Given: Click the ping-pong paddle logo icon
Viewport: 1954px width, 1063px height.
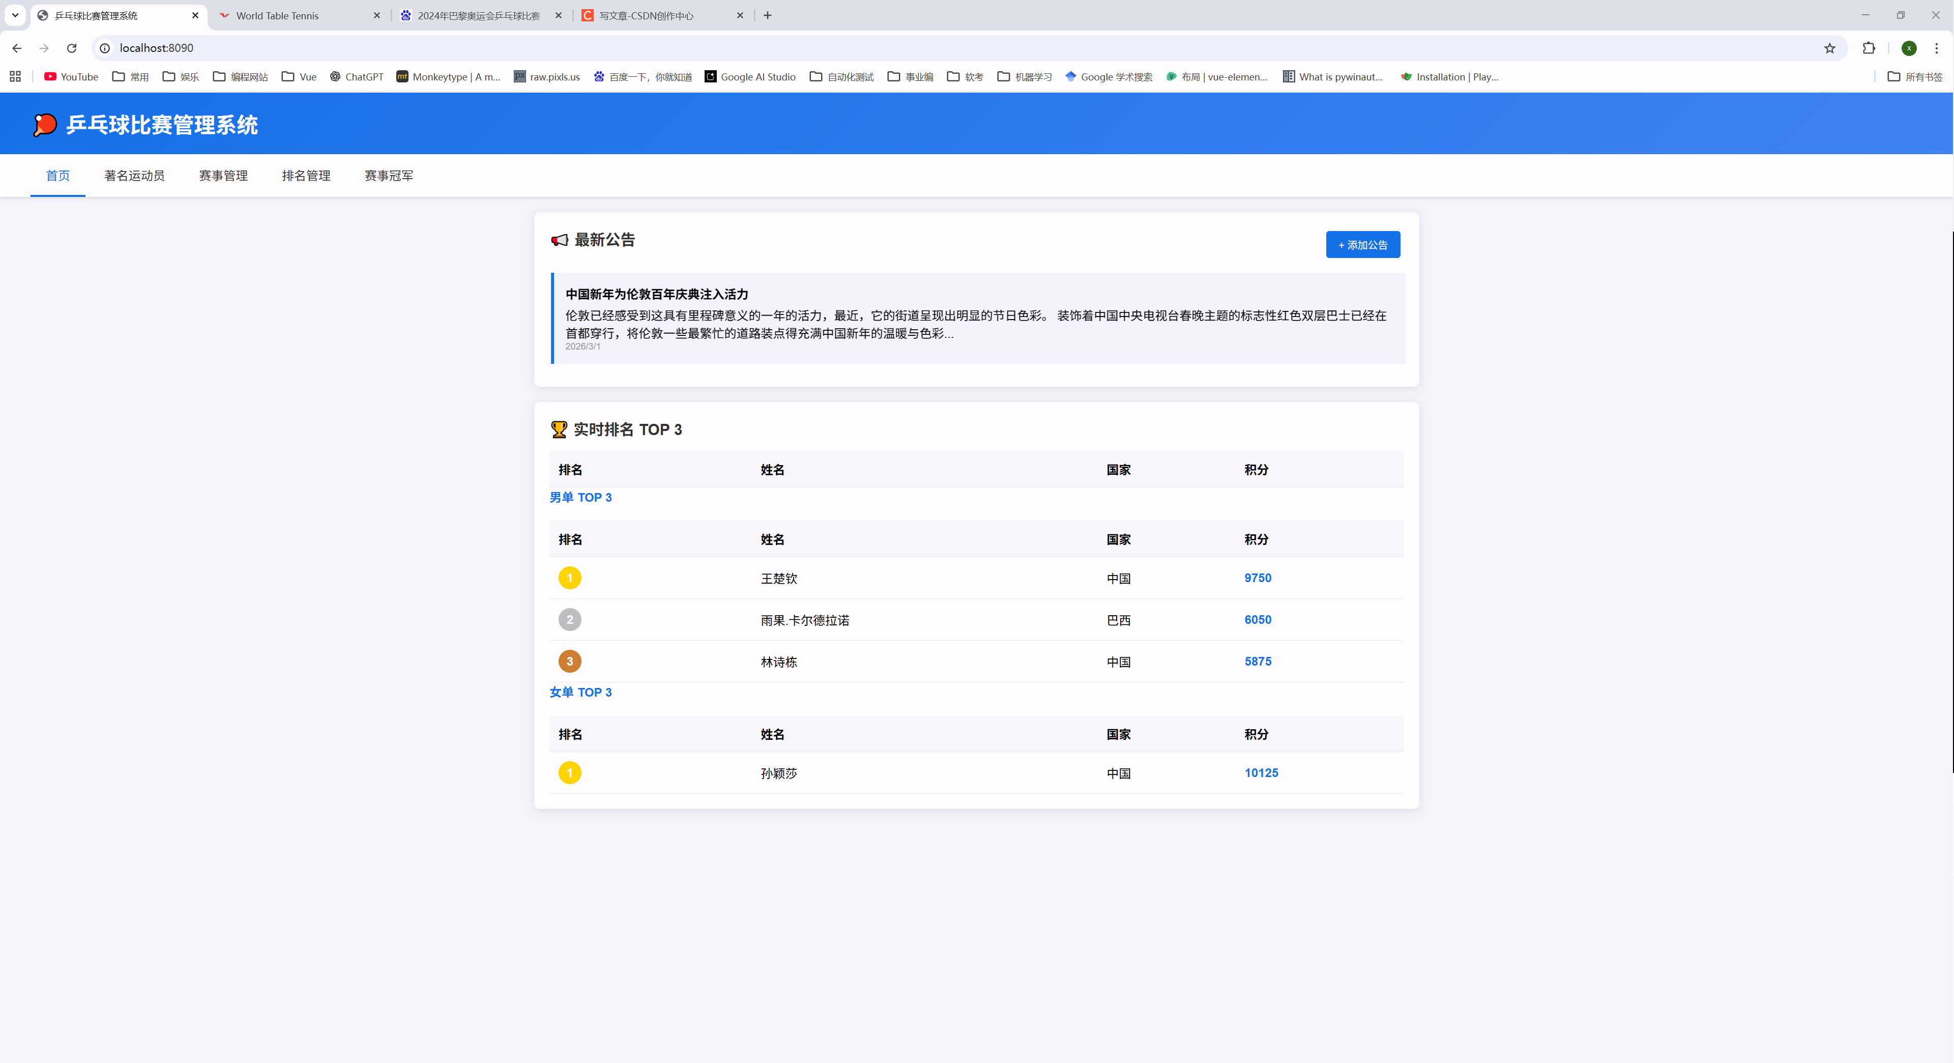Looking at the screenshot, I should tap(45, 125).
